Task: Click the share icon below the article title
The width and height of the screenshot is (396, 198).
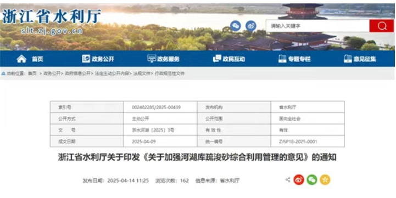Action: (288, 180)
